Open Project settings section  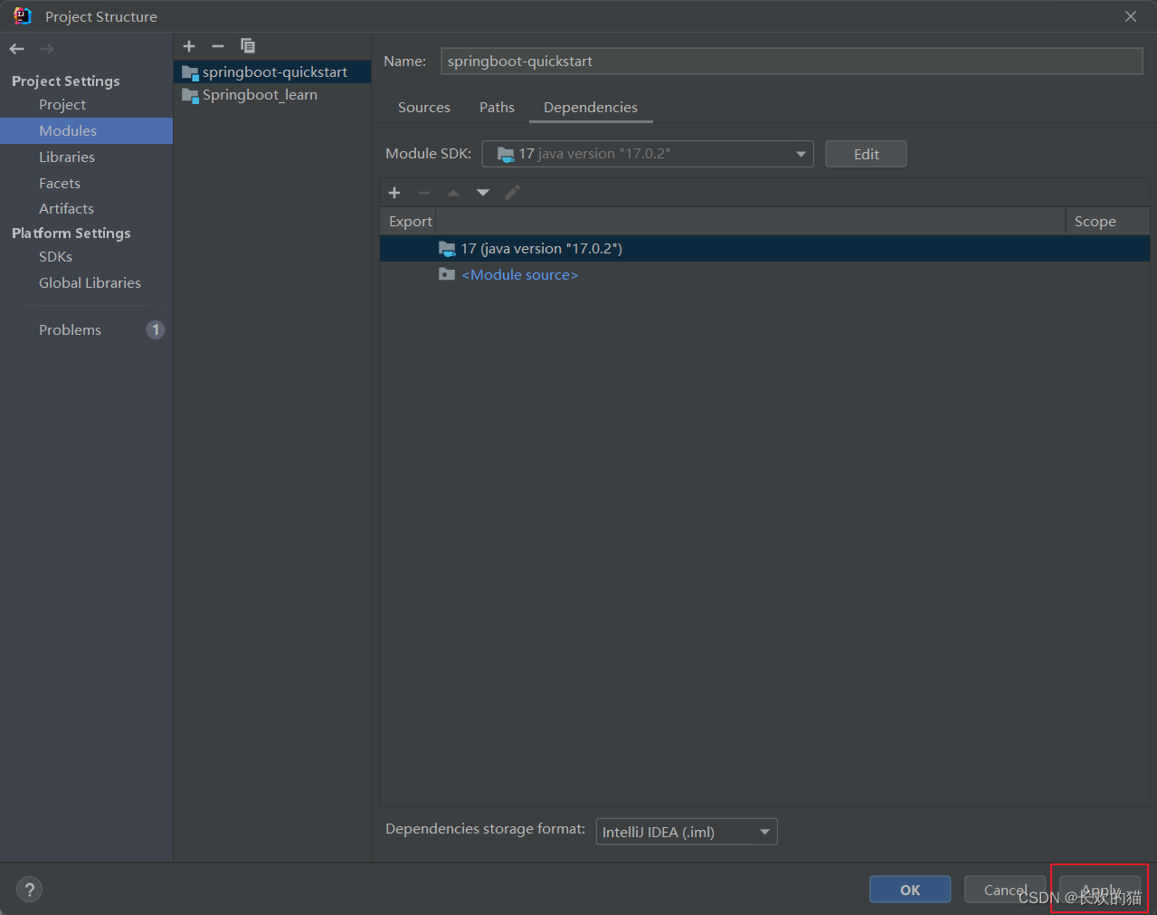(62, 105)
